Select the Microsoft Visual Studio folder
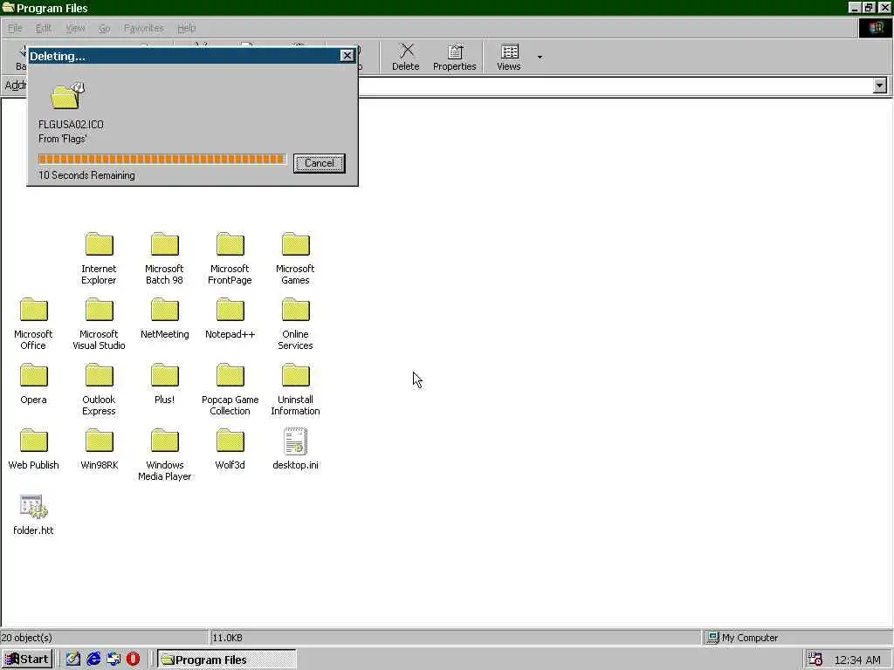Image resolution: width=894 pixels, height=670 pixels. pyautogui.click(x=99, y=324)
